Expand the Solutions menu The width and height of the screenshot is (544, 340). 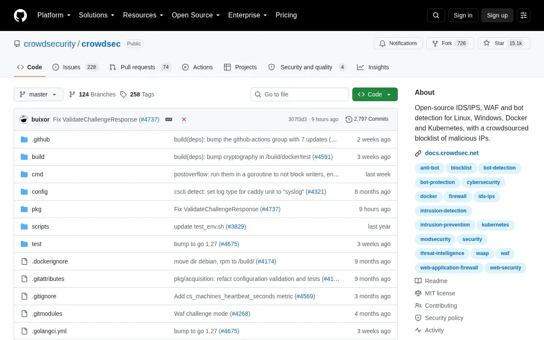(x=97, y=15)
